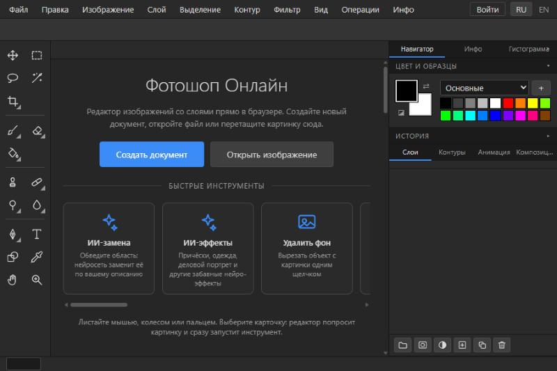Switch to the Слои tab
Image resolution: width=557 pixels, height=371 pixels.
point(410,152)
